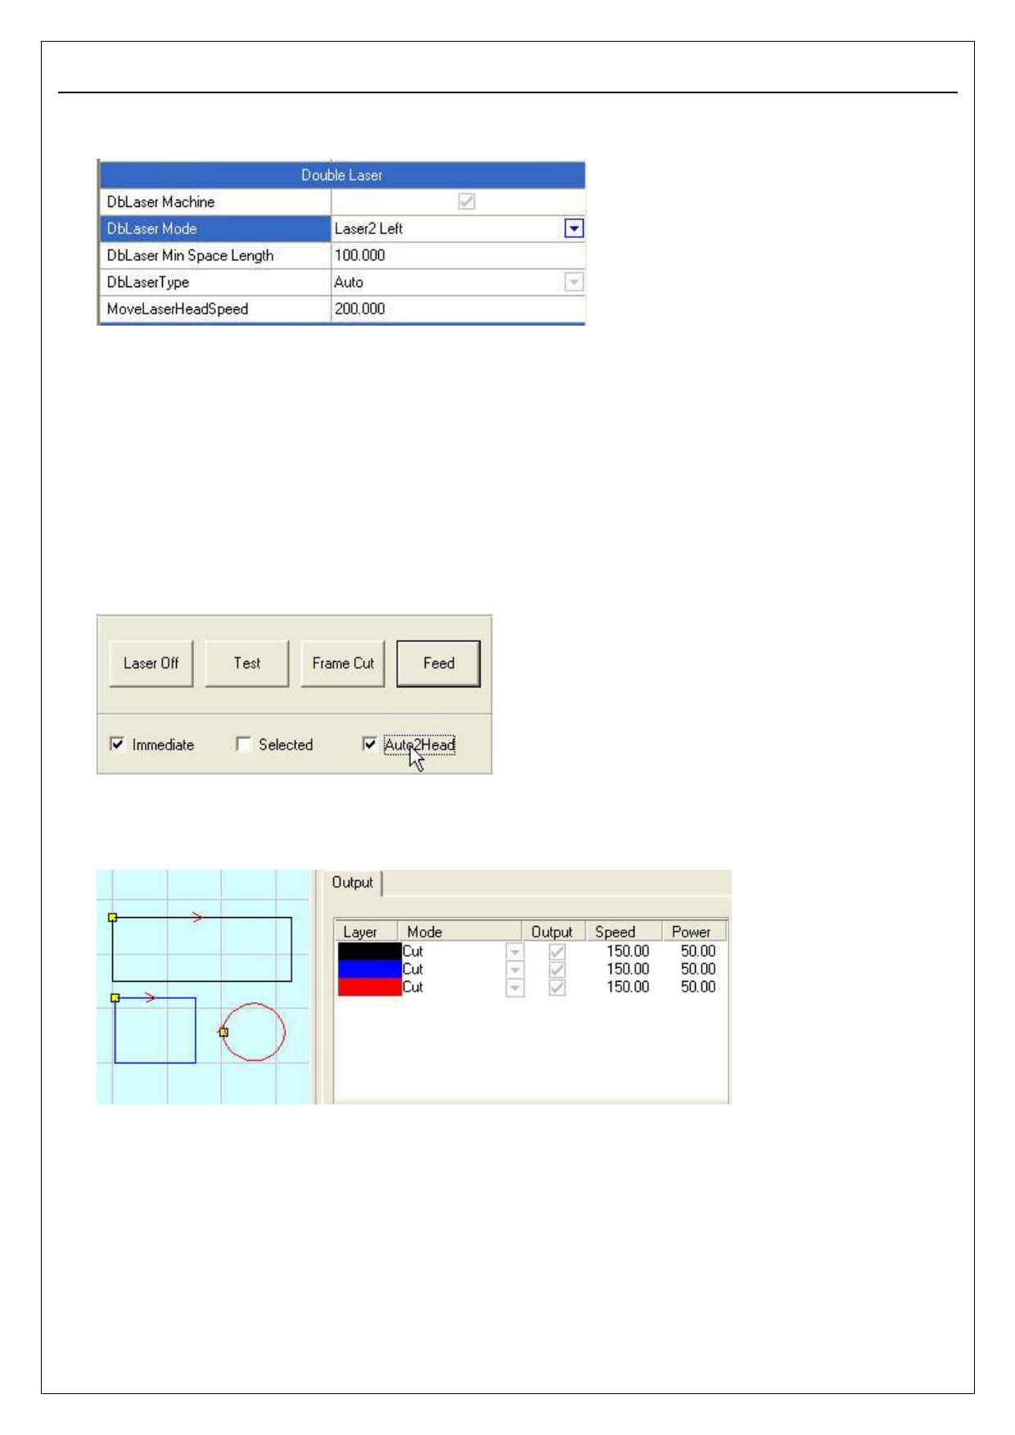1015x1435 pixels.
Task: Open Mode dropdown for red layer
Action: coord(515,987)
